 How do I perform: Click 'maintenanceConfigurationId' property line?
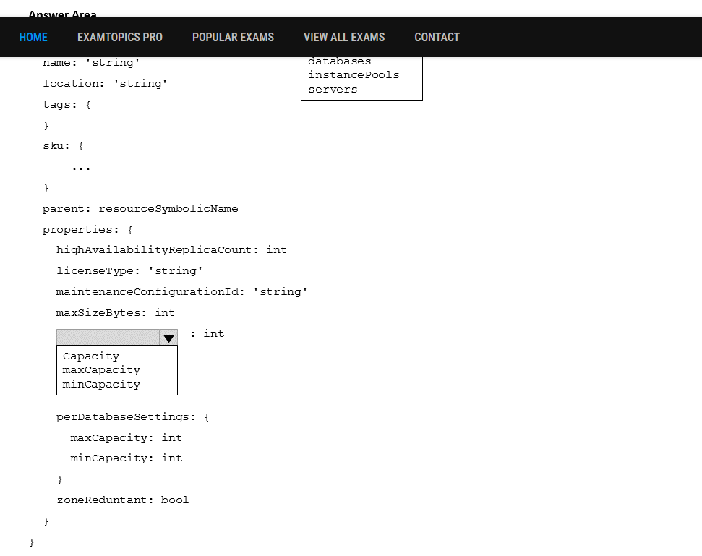[181, 292]
